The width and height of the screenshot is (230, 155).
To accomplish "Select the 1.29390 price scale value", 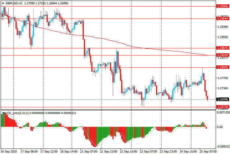I will [223, 27].
